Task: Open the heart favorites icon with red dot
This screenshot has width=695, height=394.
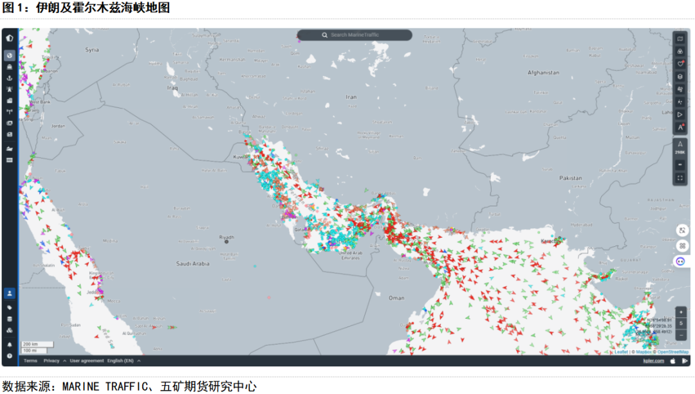Action: pos(680,64)
